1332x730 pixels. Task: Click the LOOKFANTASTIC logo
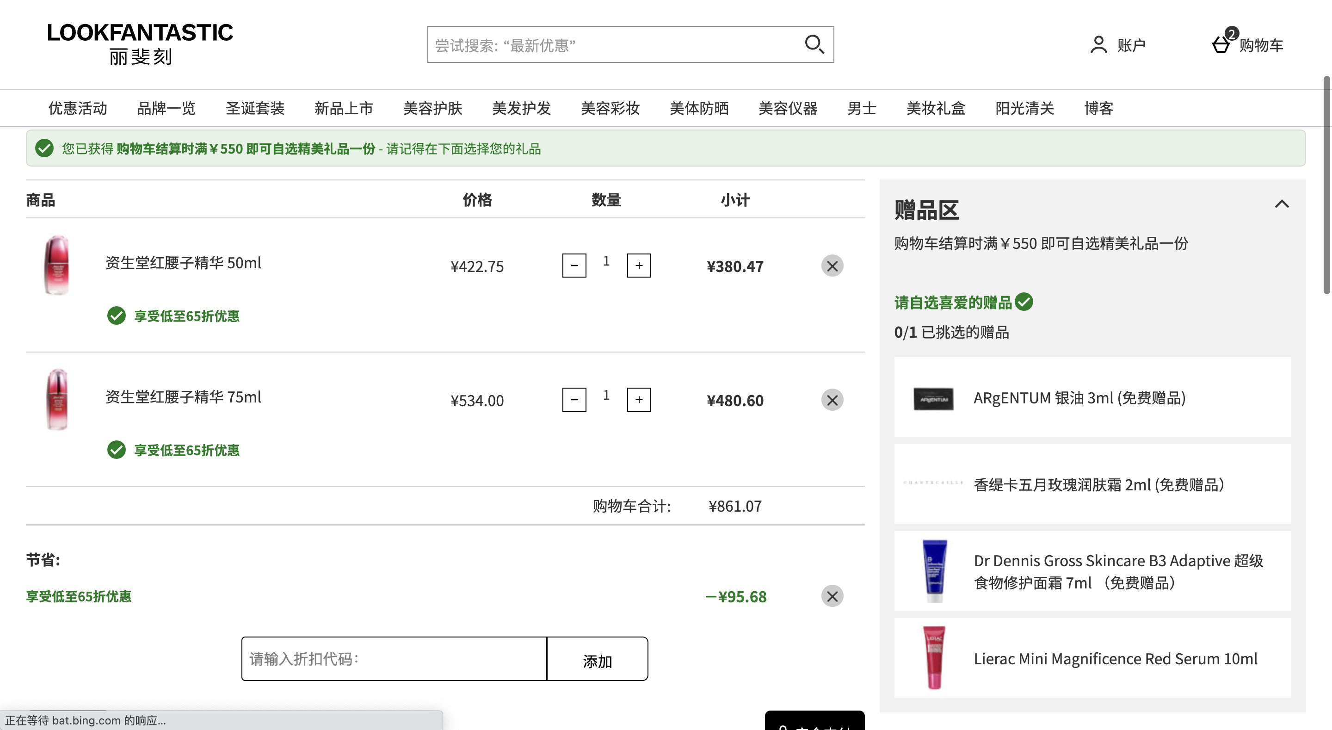140,44
